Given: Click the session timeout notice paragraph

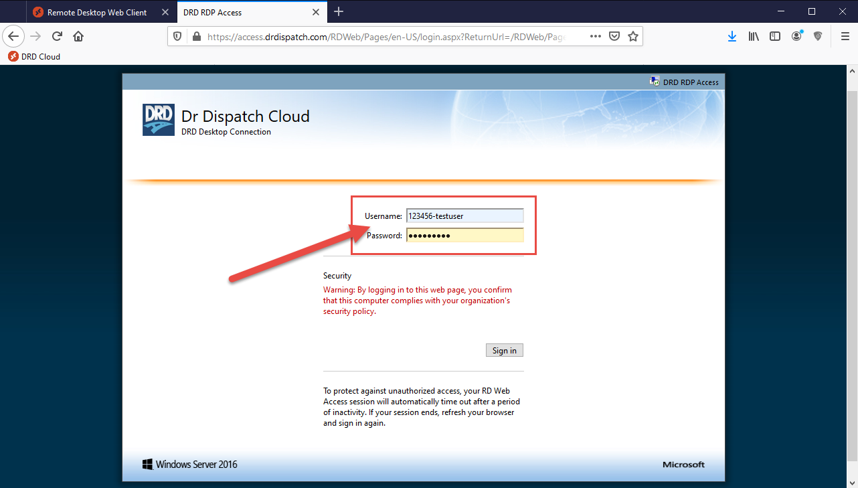Looking at the screenshot, I should click(x=422, y=407).
